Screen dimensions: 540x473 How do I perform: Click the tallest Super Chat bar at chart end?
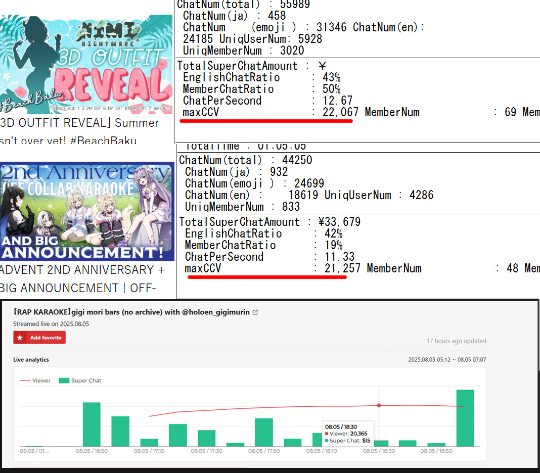pos(465,418)
